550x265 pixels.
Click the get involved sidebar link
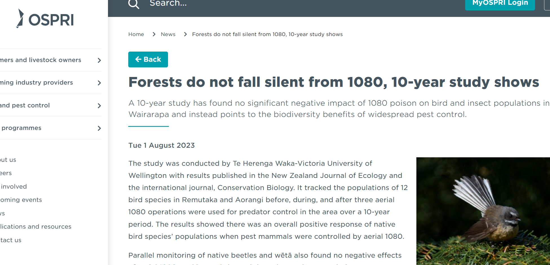coord(14,187)
